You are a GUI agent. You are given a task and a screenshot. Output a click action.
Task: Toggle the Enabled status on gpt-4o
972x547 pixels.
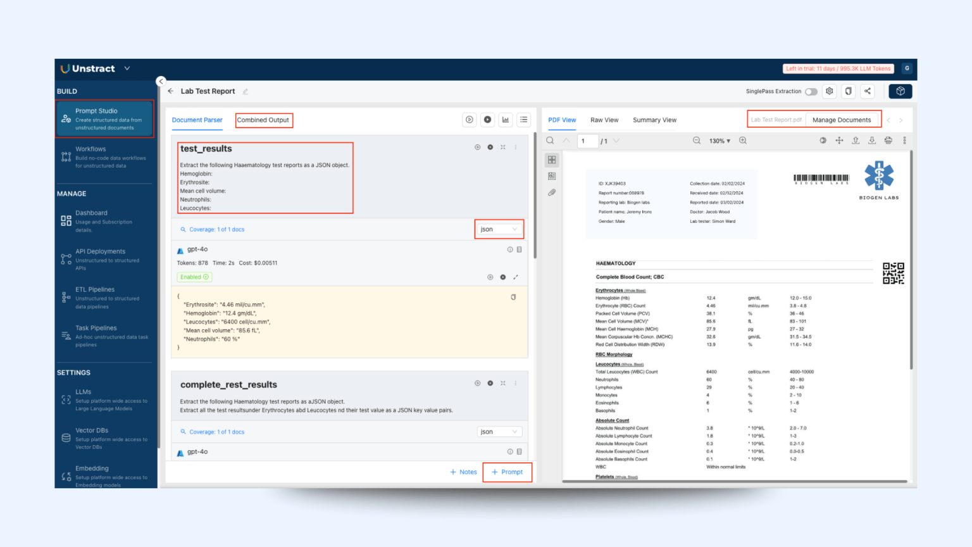tap(194, 277)
